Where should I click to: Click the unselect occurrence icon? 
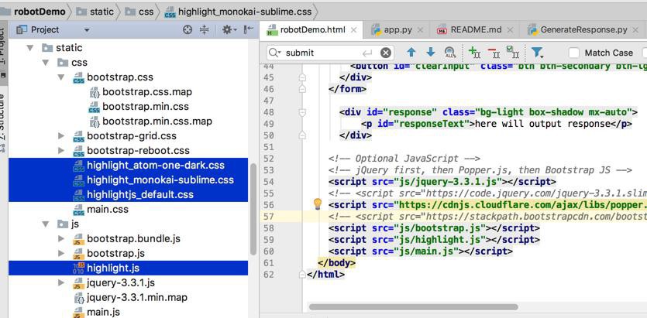494,53
